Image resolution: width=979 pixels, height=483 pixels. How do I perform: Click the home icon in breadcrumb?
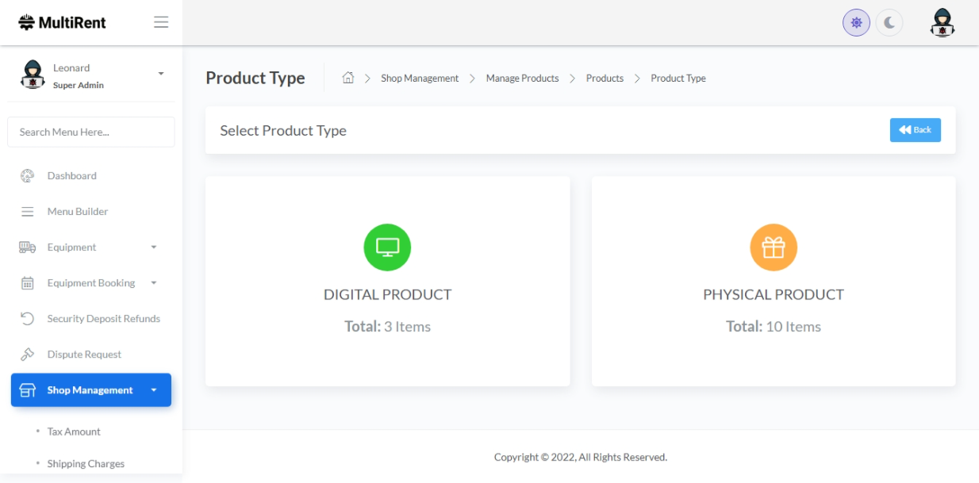coord(347,78)
